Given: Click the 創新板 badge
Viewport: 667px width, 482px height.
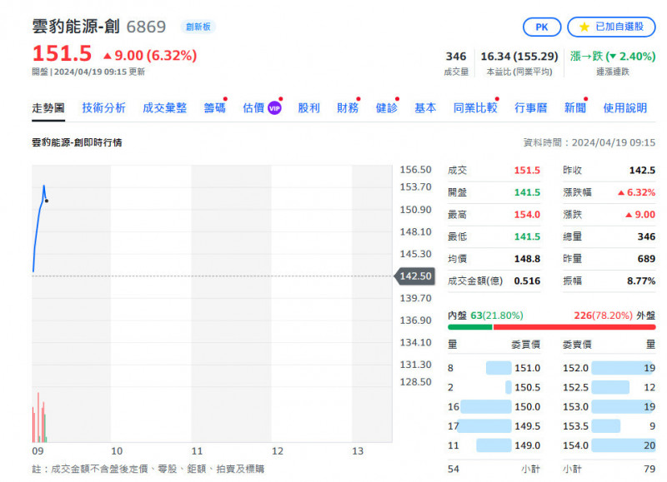Looking at the screenshot, I should (198, 27).
